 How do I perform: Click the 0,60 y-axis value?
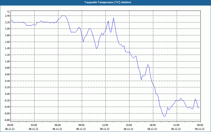[x=7, y=74]
